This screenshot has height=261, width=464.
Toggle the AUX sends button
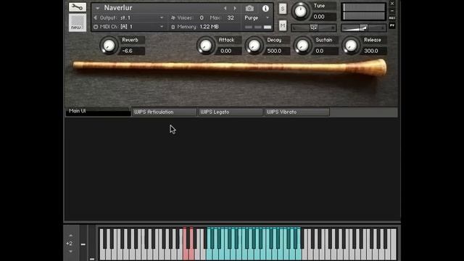point(392,18)
